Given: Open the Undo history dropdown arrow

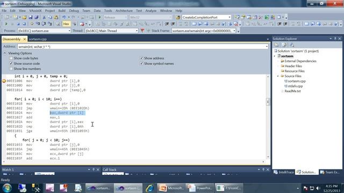Looking at the screenshot, I should click(x=69, y=17).
